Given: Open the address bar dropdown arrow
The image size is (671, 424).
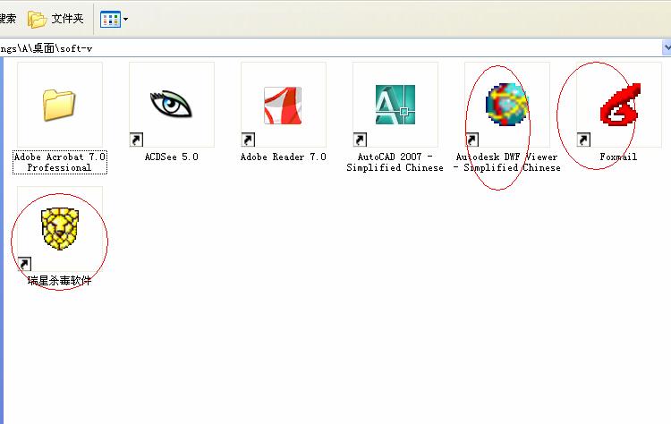Looking at the screenshot, I should [667, 47].
